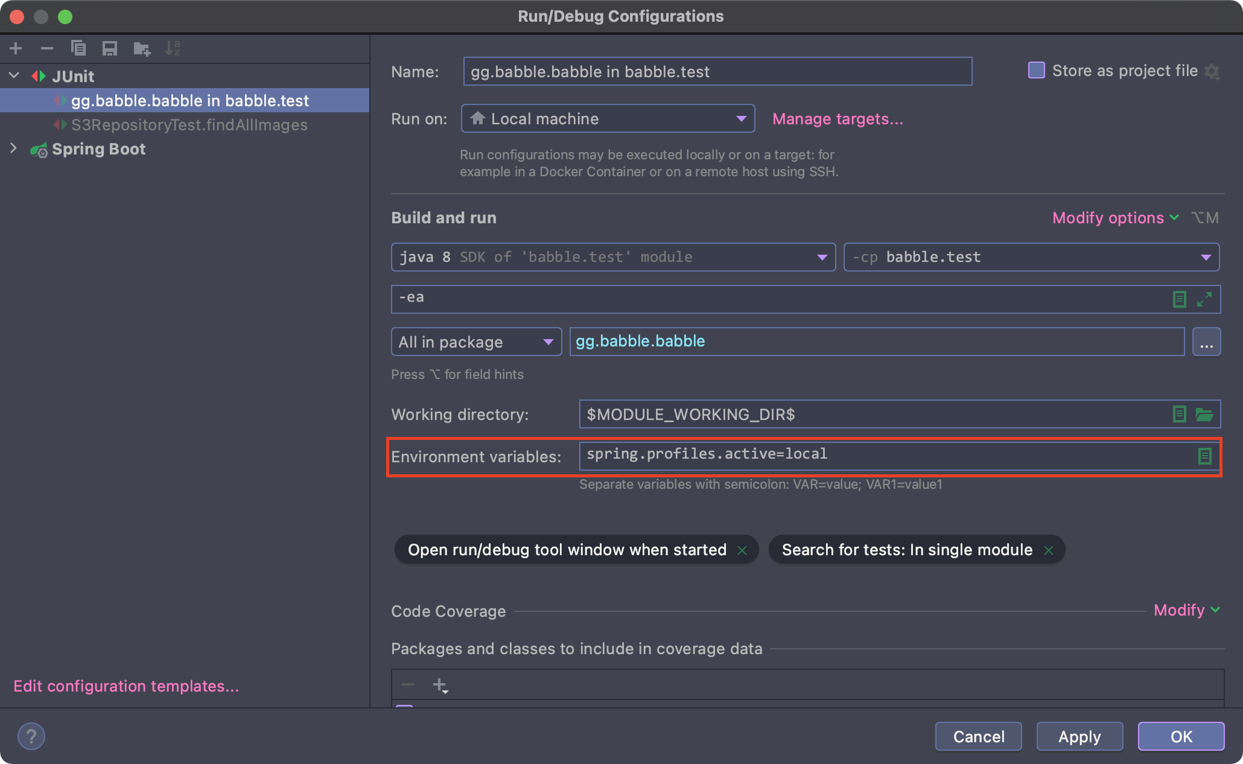The image size is (1243, 764).
Task: Open the Store as project file settings gear
Action: click(1212, 71)
